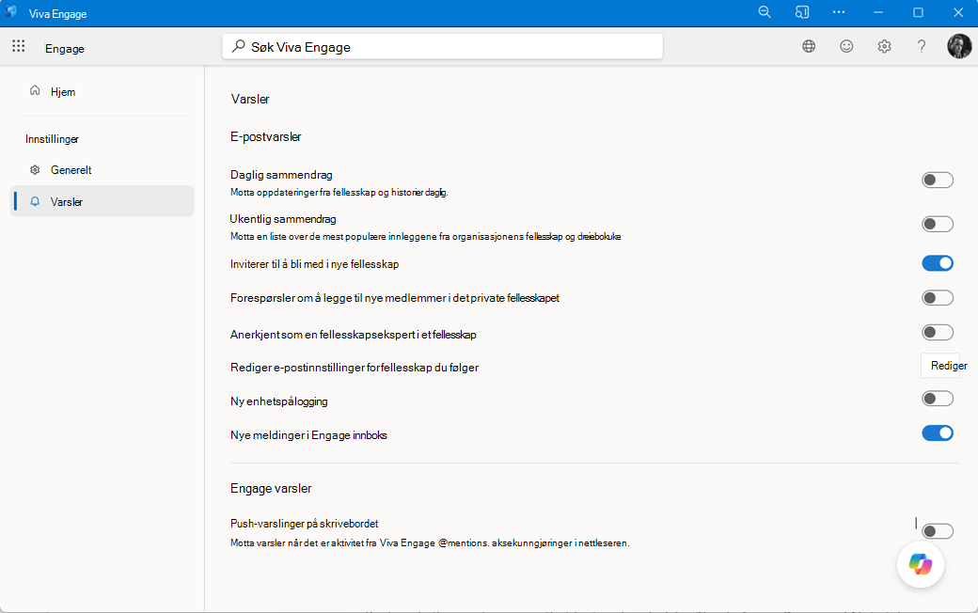Viewport: 978px width, 613px height.
Task: Maximize the Viva Engage window
Action: point(918,12)
